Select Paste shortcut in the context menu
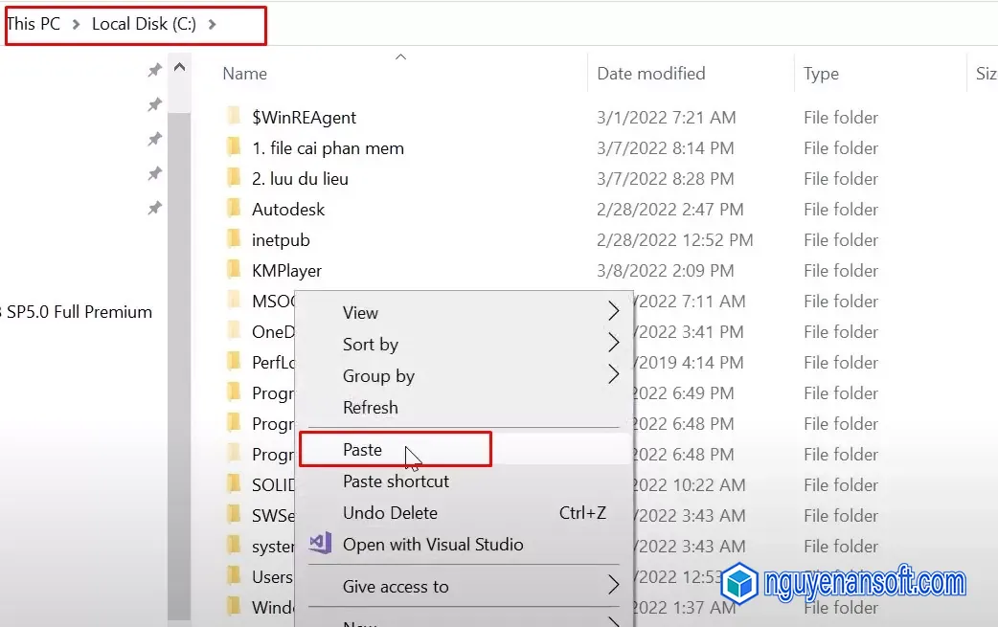 (396, 481)
